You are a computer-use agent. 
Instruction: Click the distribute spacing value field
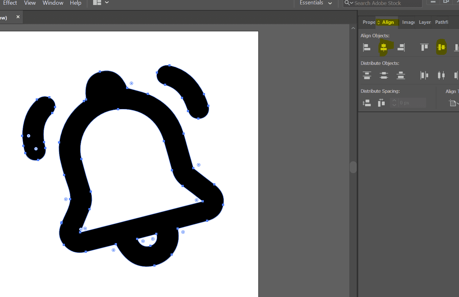412,103
